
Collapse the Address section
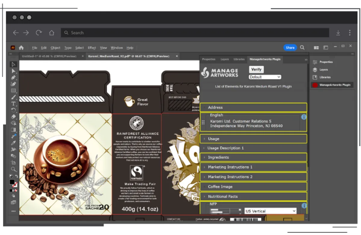pos(253,107)
